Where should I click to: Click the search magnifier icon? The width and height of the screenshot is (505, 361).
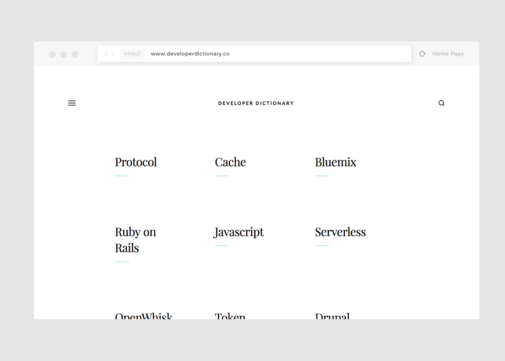click(441, 103)
